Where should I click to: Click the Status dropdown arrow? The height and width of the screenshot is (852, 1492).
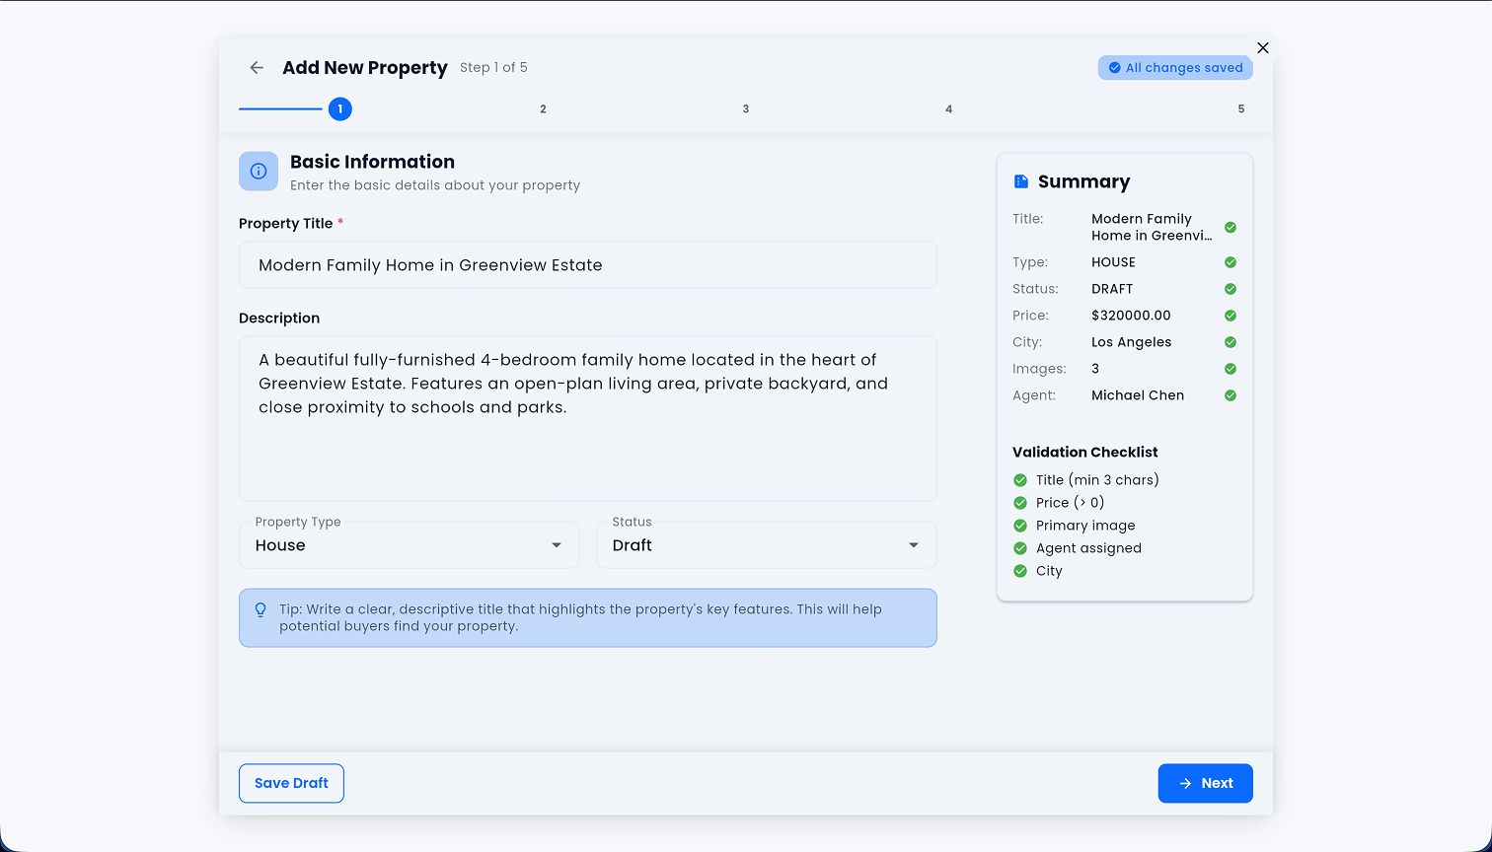(914, 545)
